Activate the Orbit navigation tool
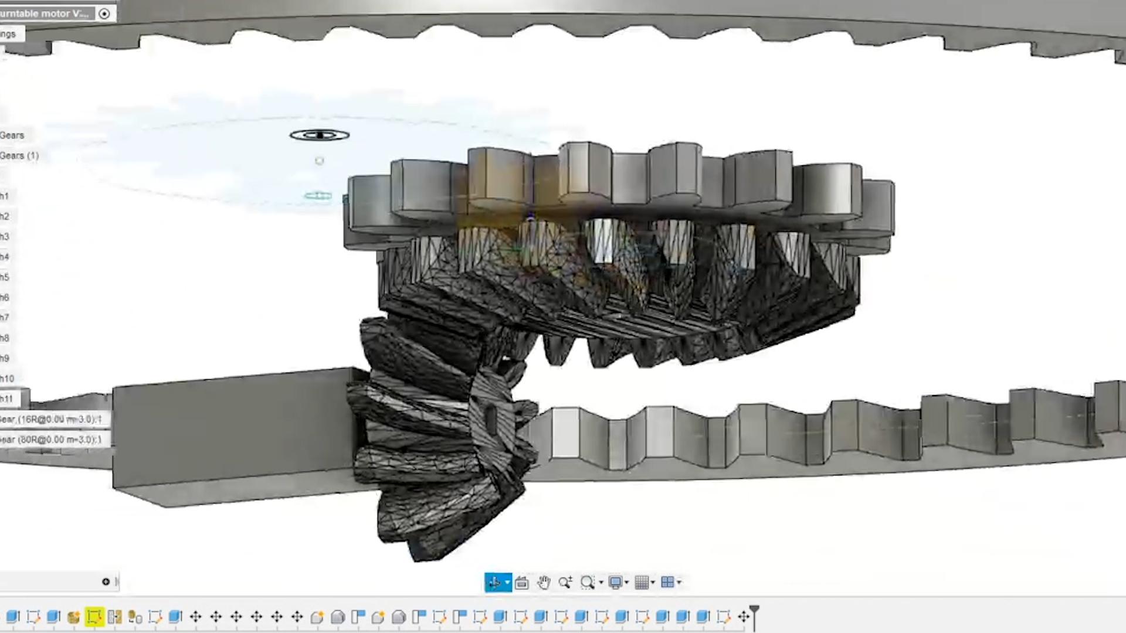The image size is (1126, 633). (494, 582)
